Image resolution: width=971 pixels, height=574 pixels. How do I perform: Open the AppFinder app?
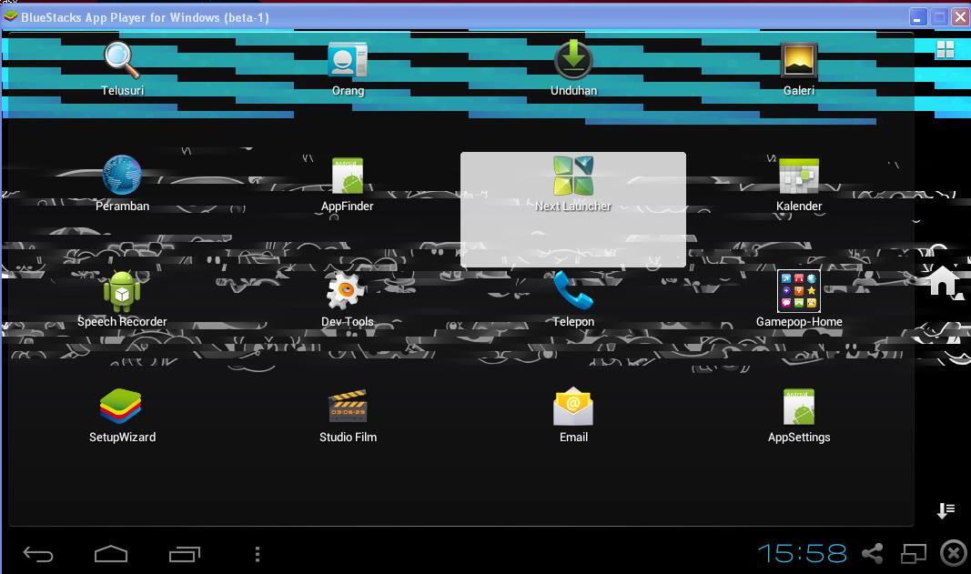(x=348, y=175)
